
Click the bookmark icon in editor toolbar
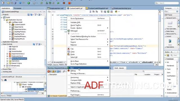[x=90, y=12]
